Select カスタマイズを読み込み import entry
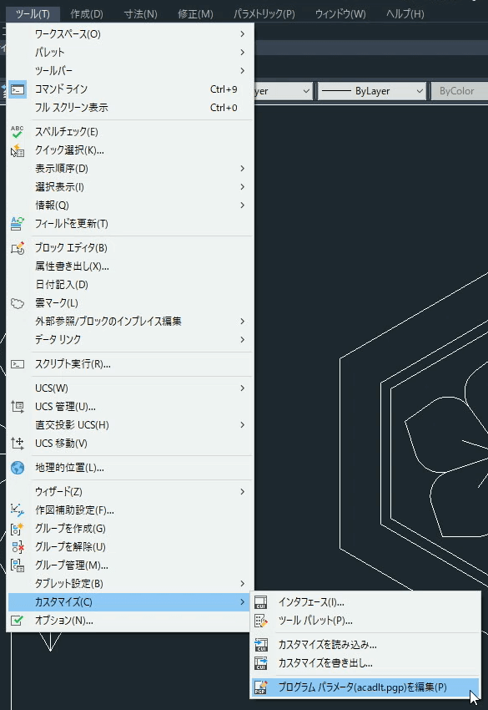 tap(365, 645)
